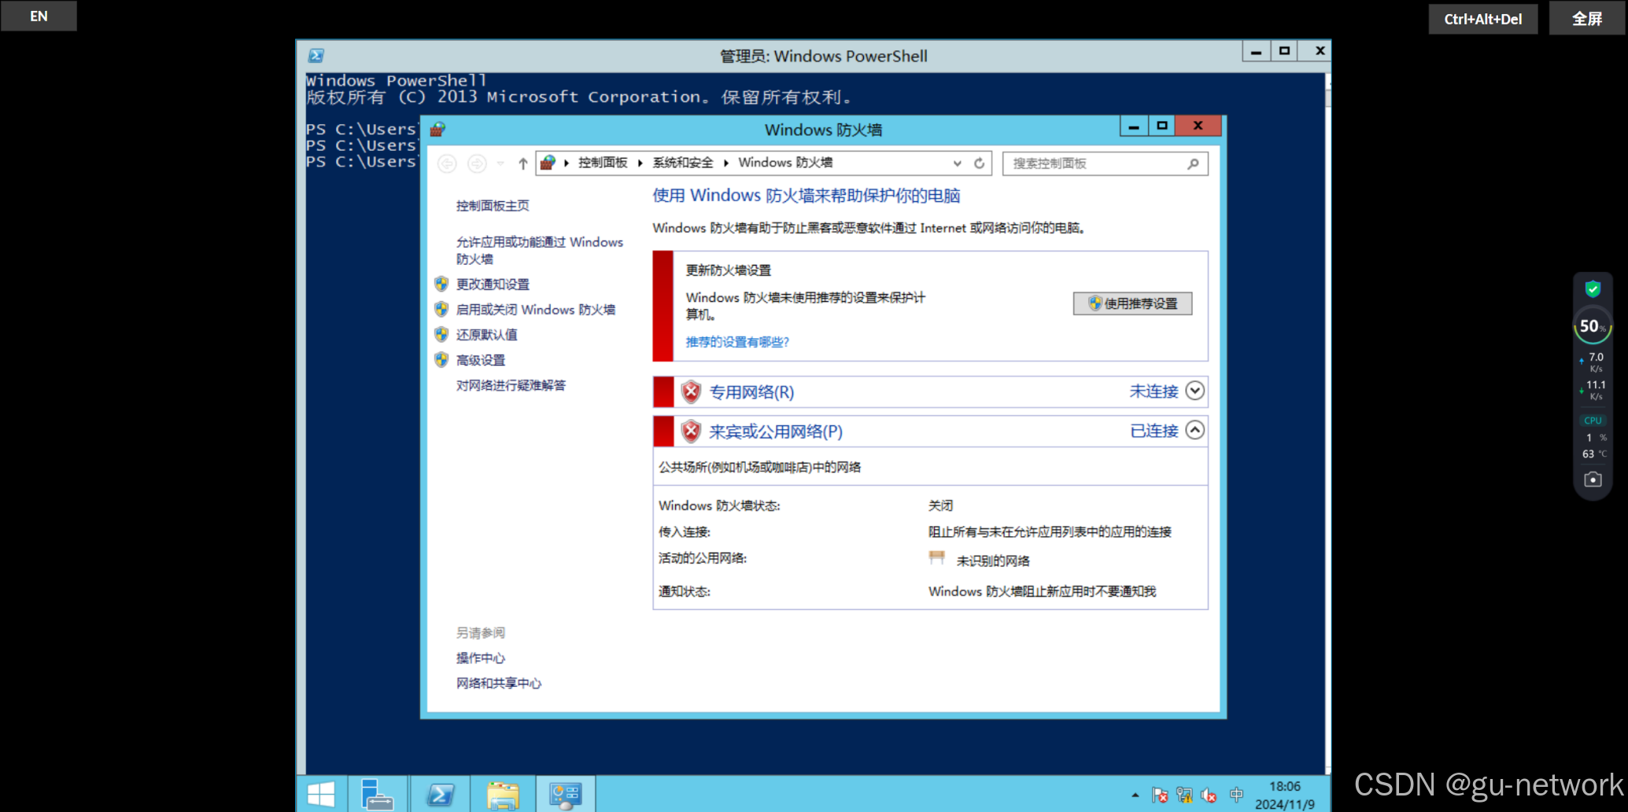This screenshot has height=812, width=1628.
Task: Show hidden tray icons arrow
Action: coord(1135,795)
